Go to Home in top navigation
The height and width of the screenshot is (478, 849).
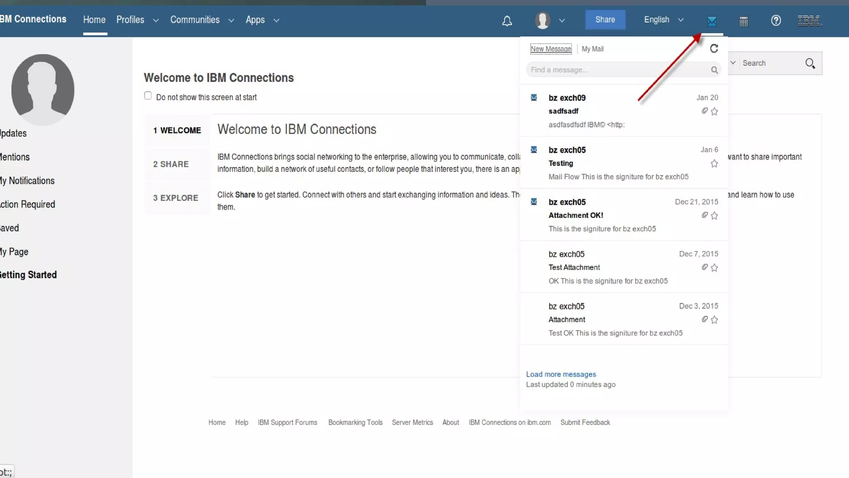(x=95, y=20)
